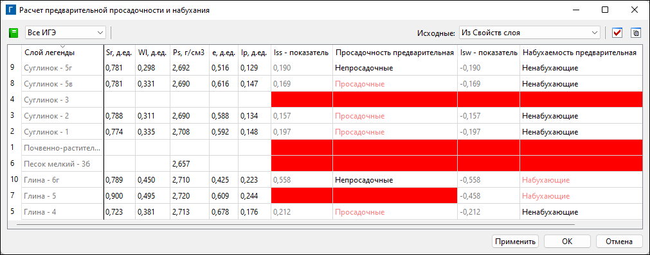
Task: Click the 'e, д.ед.' column header
Action: [x=224, y=52]
